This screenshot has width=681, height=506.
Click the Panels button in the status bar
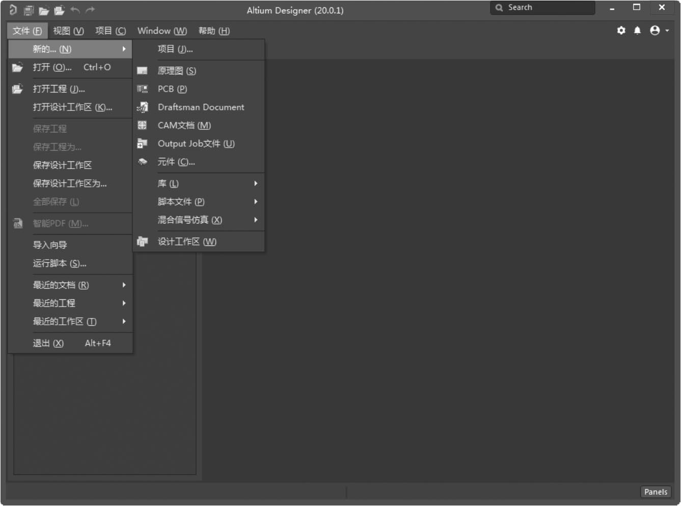click(x=656, y=492)
